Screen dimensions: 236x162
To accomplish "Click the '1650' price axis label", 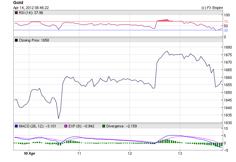I will pyautogui.click(x=228, y=92).
